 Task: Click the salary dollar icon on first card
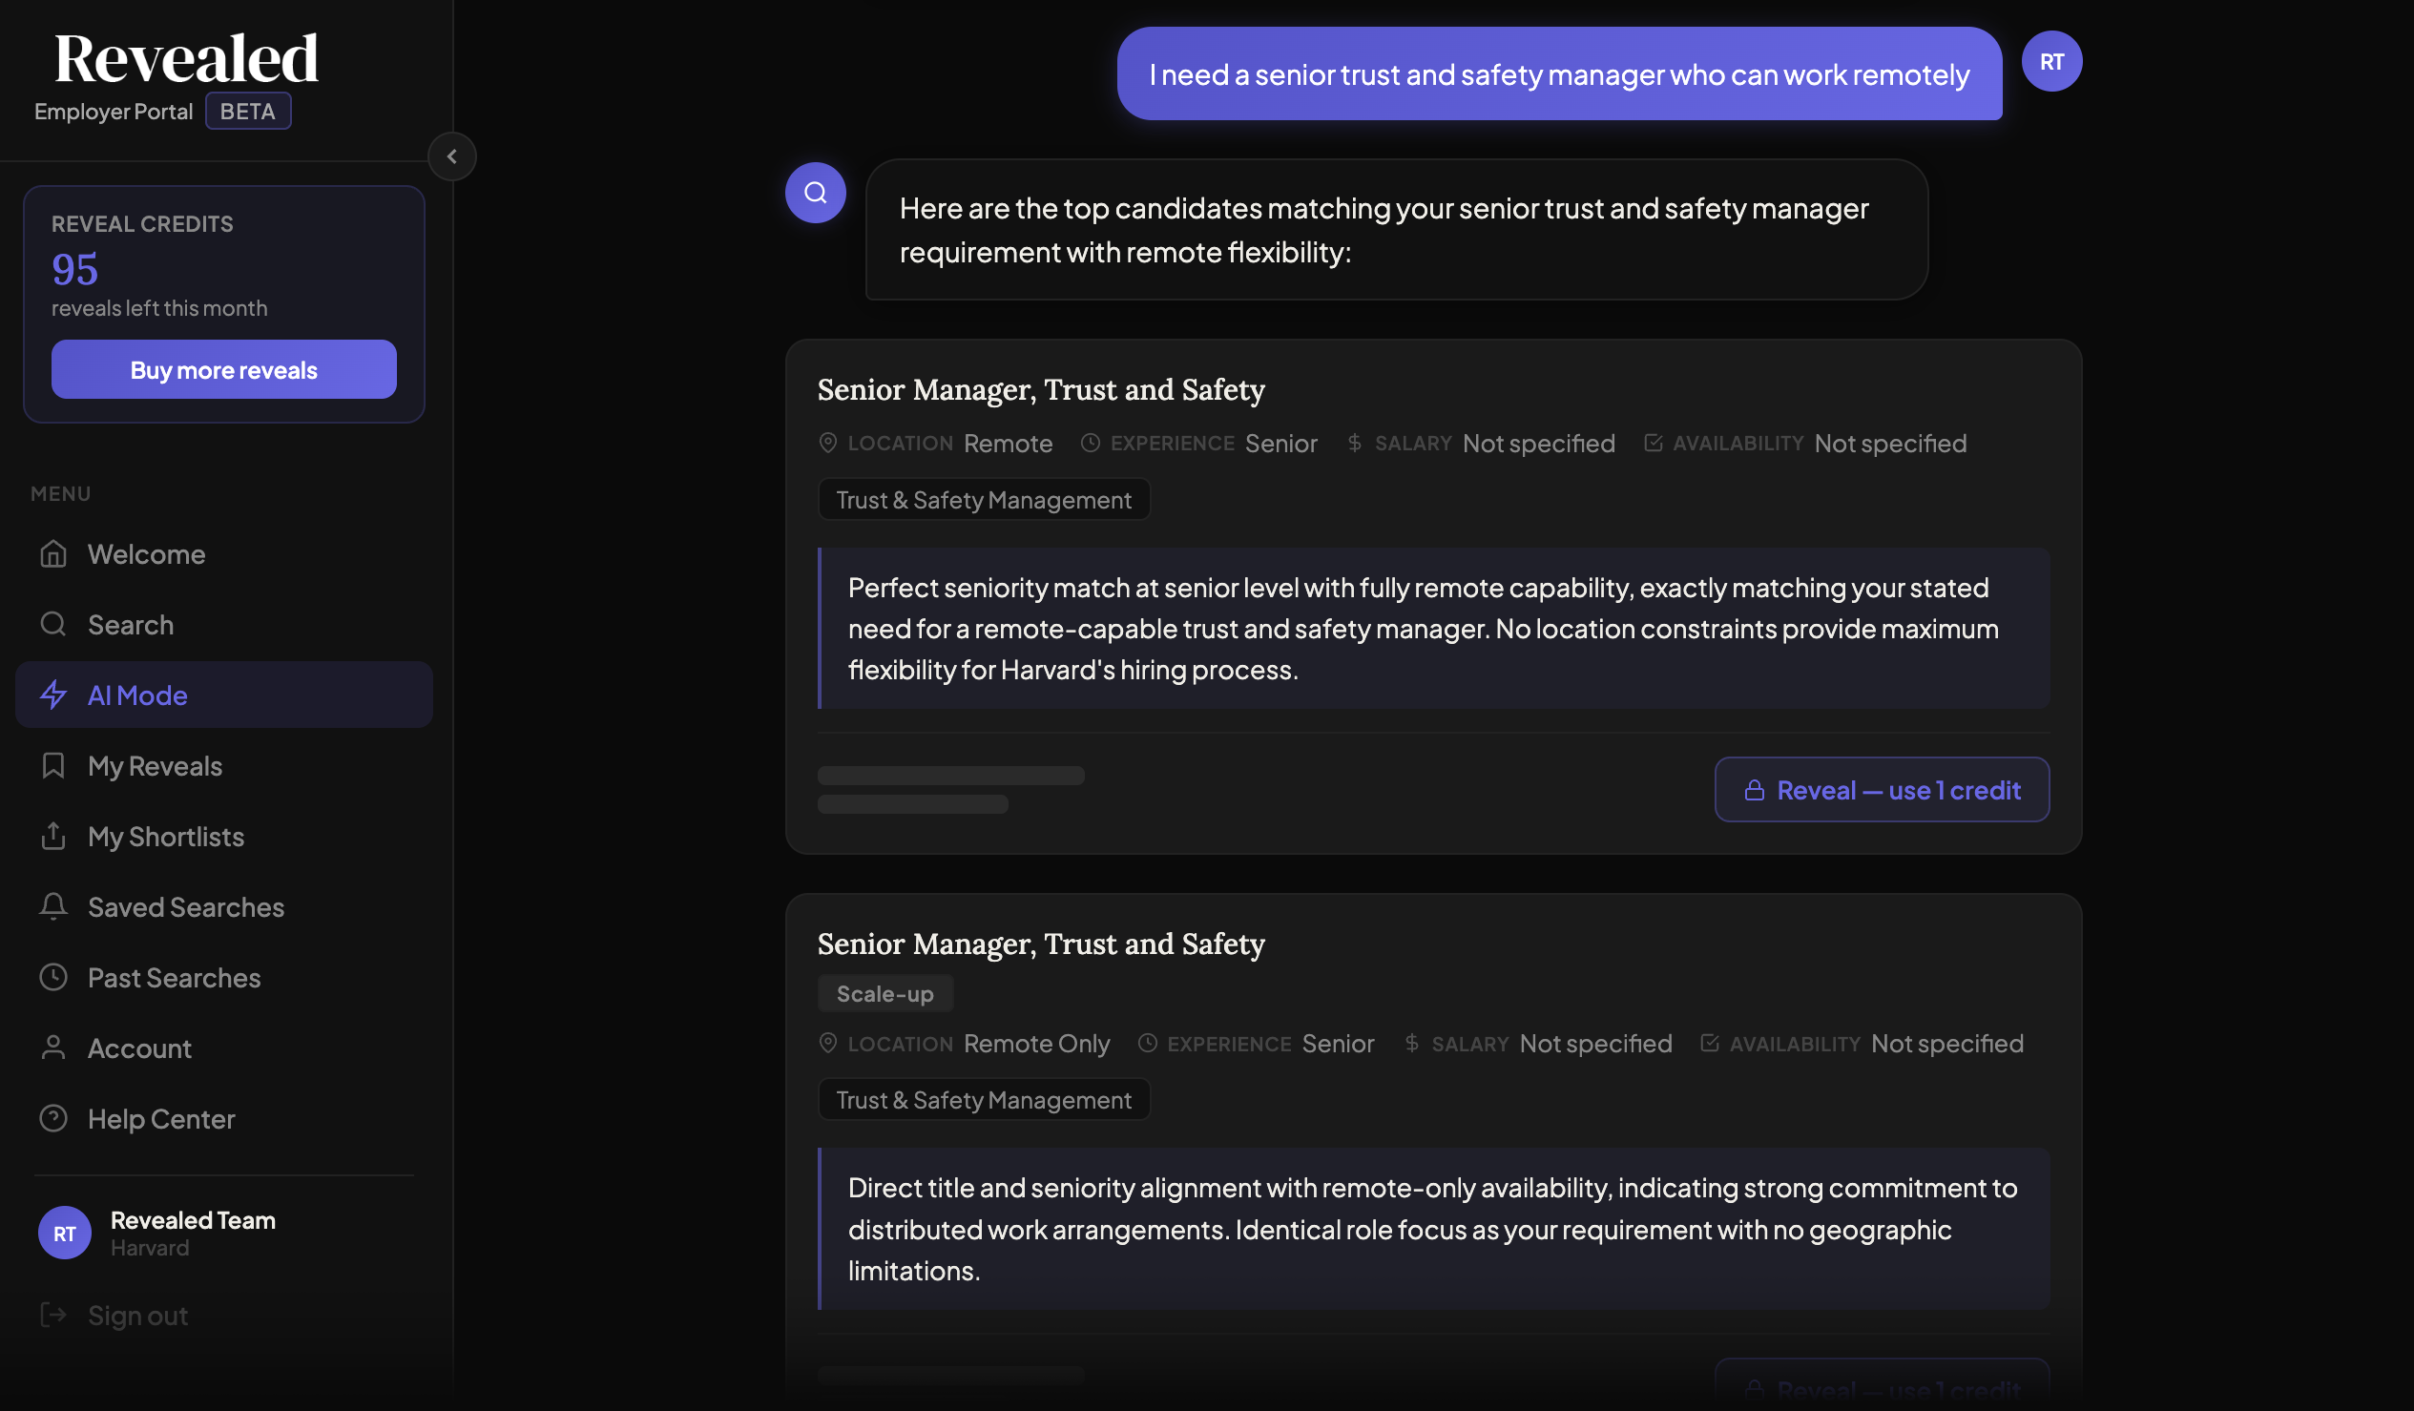(x=1355, y=443)
